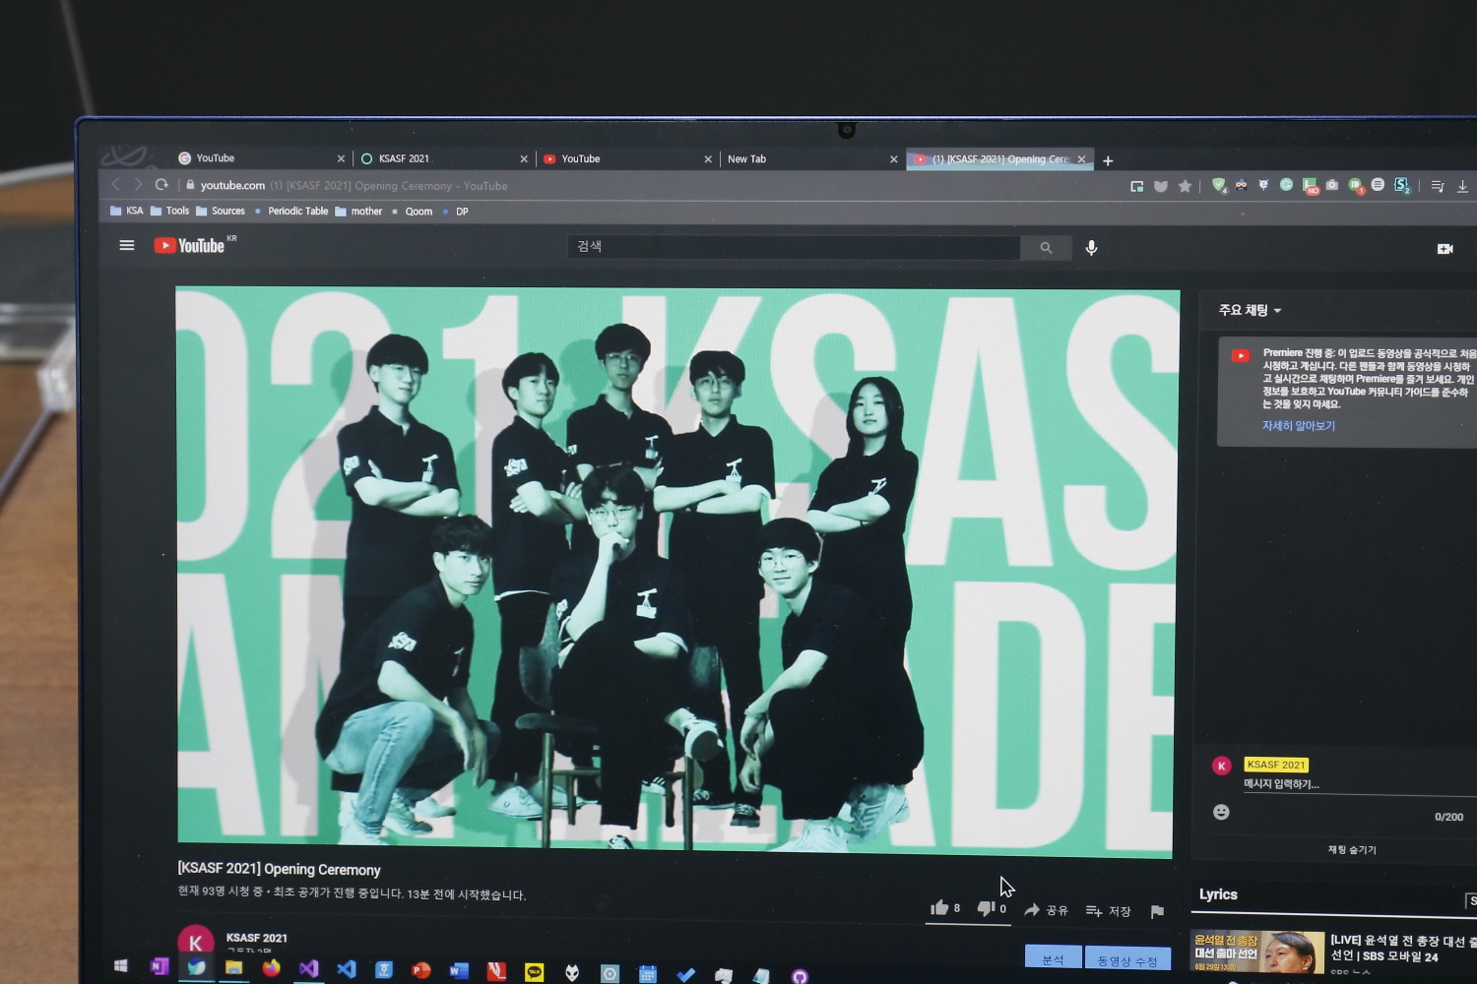Report video with the flag icon

[x=1157, y=911]
